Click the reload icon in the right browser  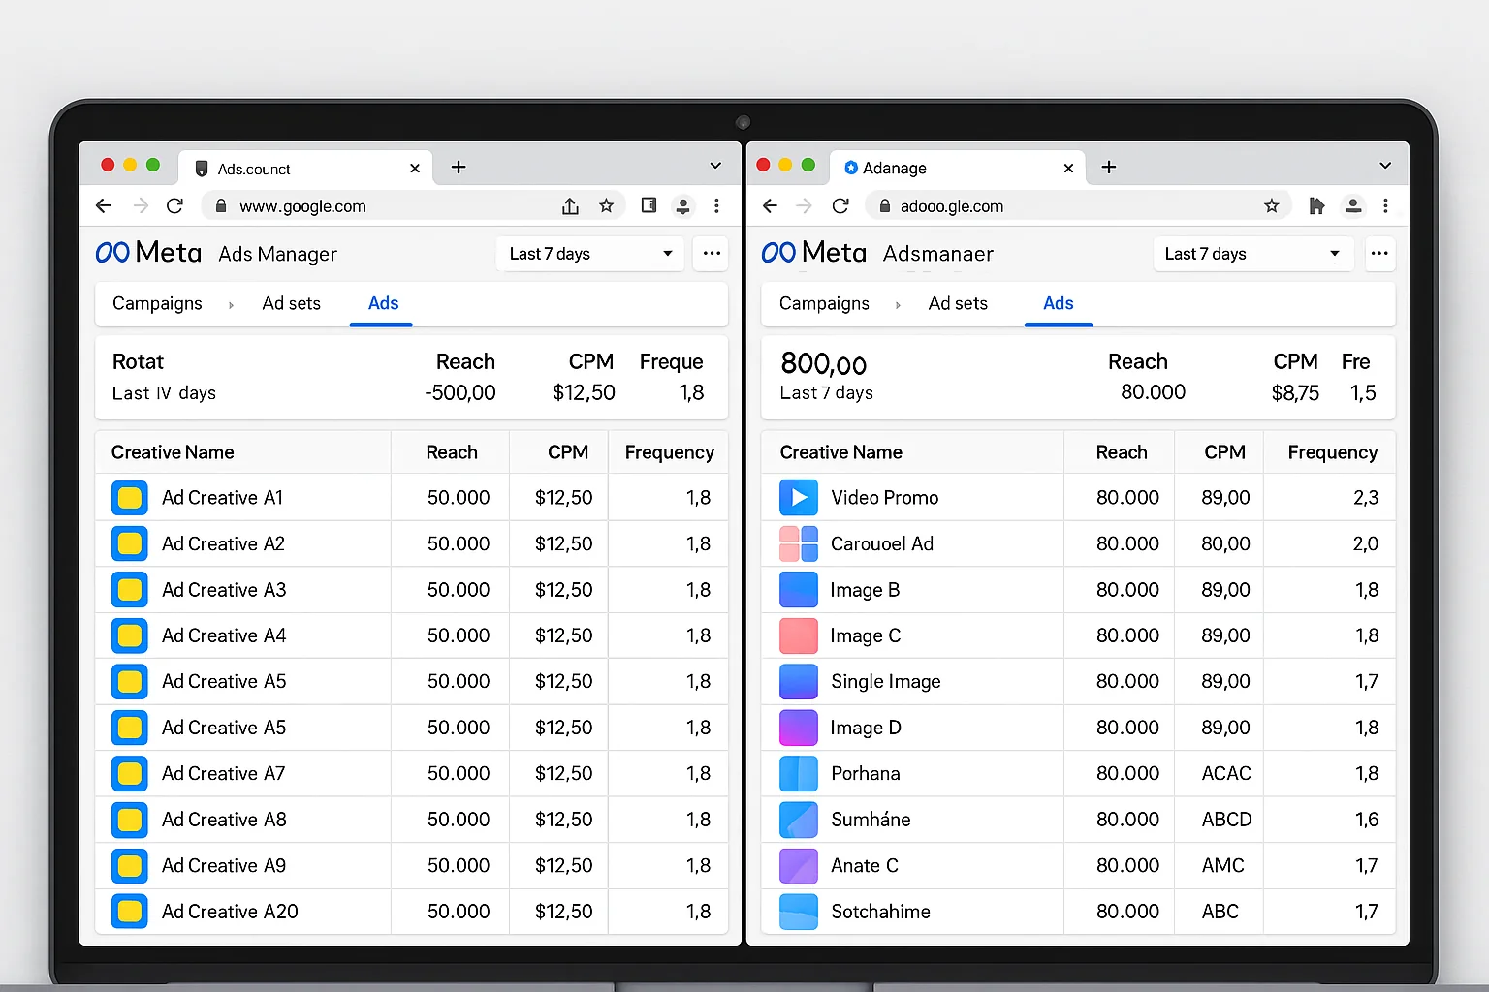tap(840, 205)
